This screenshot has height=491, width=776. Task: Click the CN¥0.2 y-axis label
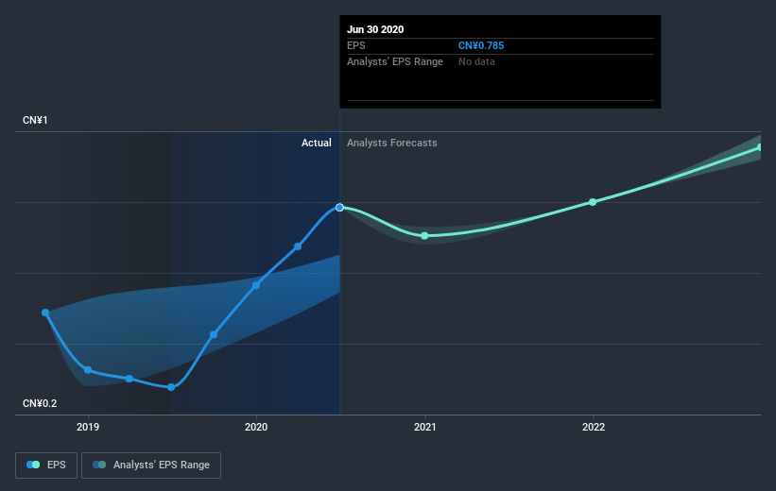40,403
